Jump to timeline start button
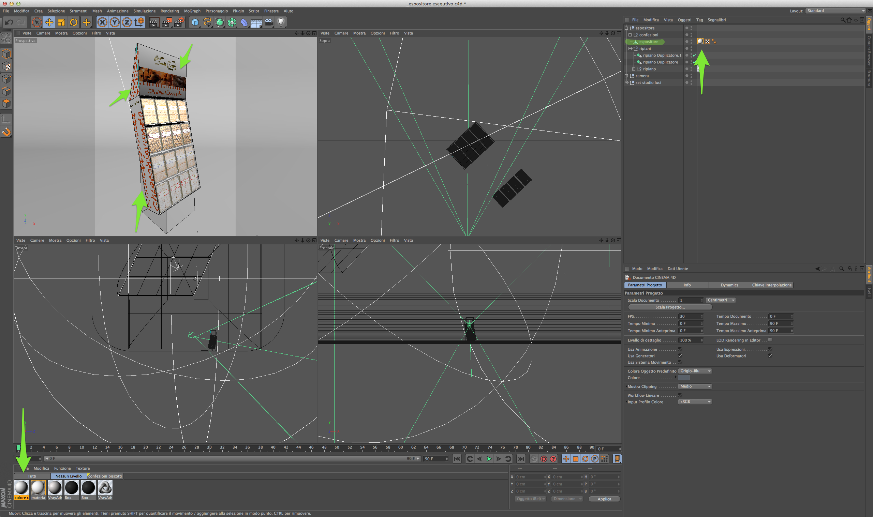This screenshot has width=873, height=517. click(x=457, y=459)
